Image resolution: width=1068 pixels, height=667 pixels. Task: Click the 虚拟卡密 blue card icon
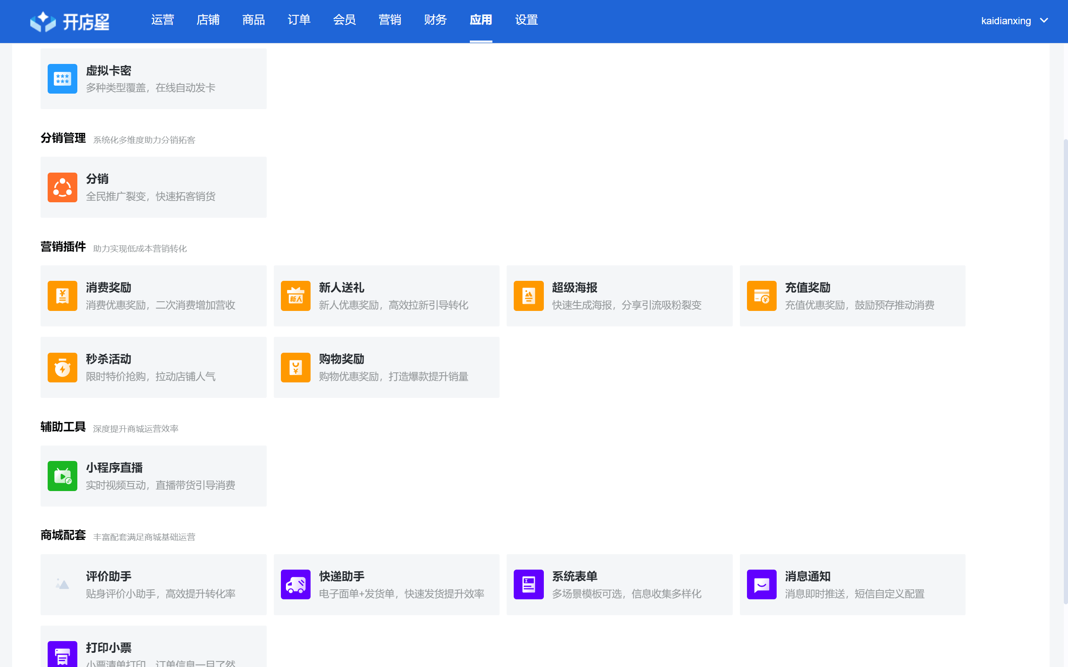[x=62, y=79]
